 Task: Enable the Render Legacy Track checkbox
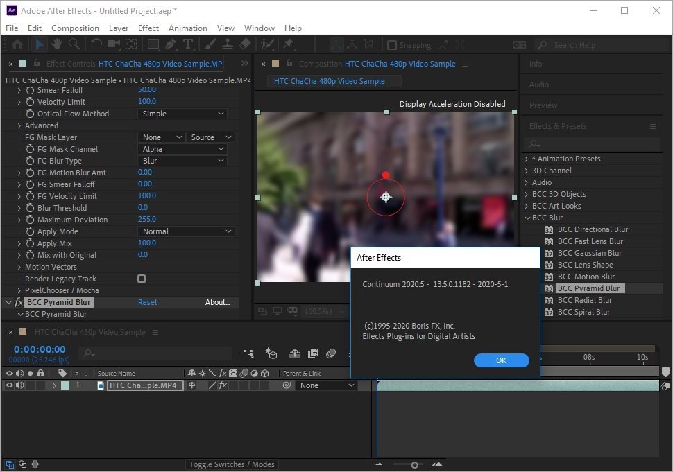pos(142,279)
